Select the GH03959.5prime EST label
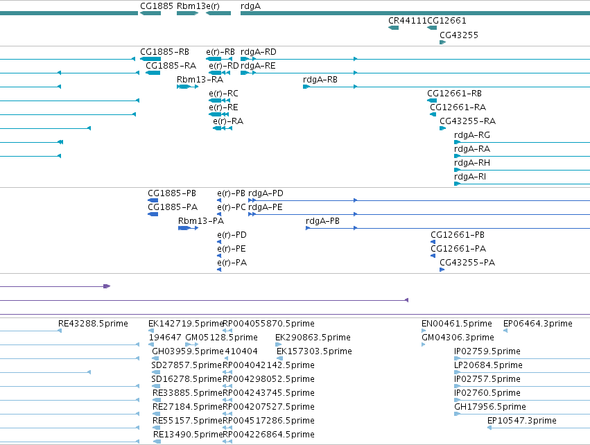 coord(188,351)
